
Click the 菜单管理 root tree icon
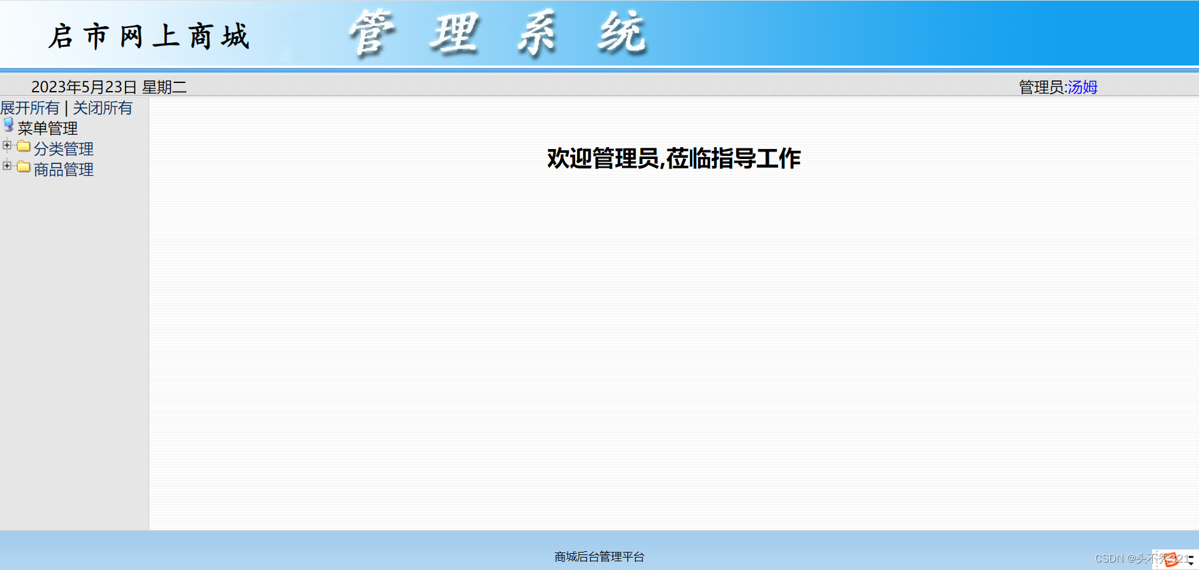[8, 125]
